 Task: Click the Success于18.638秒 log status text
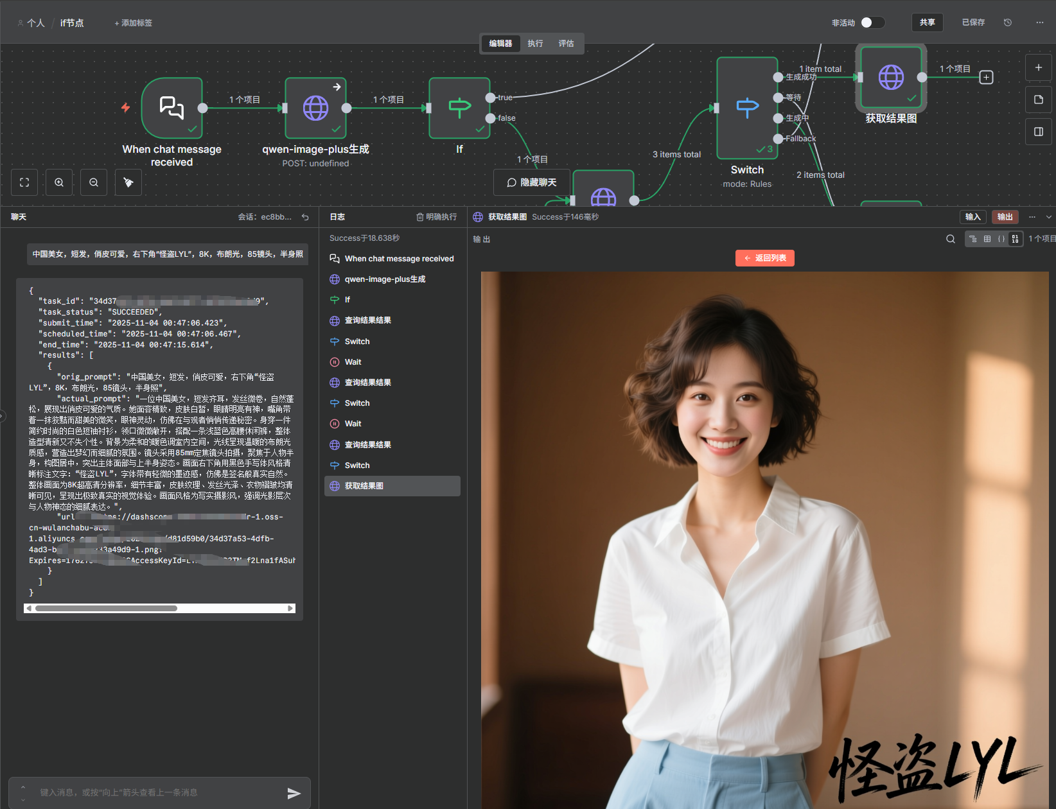[x=365, y=238]
